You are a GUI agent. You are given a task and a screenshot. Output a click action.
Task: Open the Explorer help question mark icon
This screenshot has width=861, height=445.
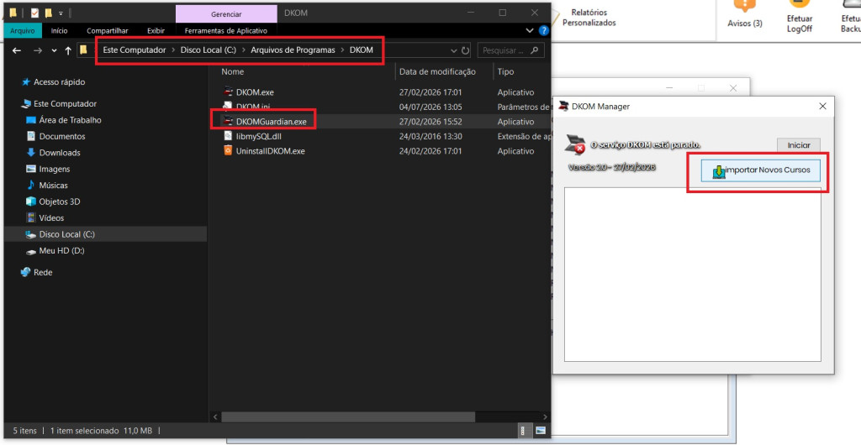pos(544,31)
